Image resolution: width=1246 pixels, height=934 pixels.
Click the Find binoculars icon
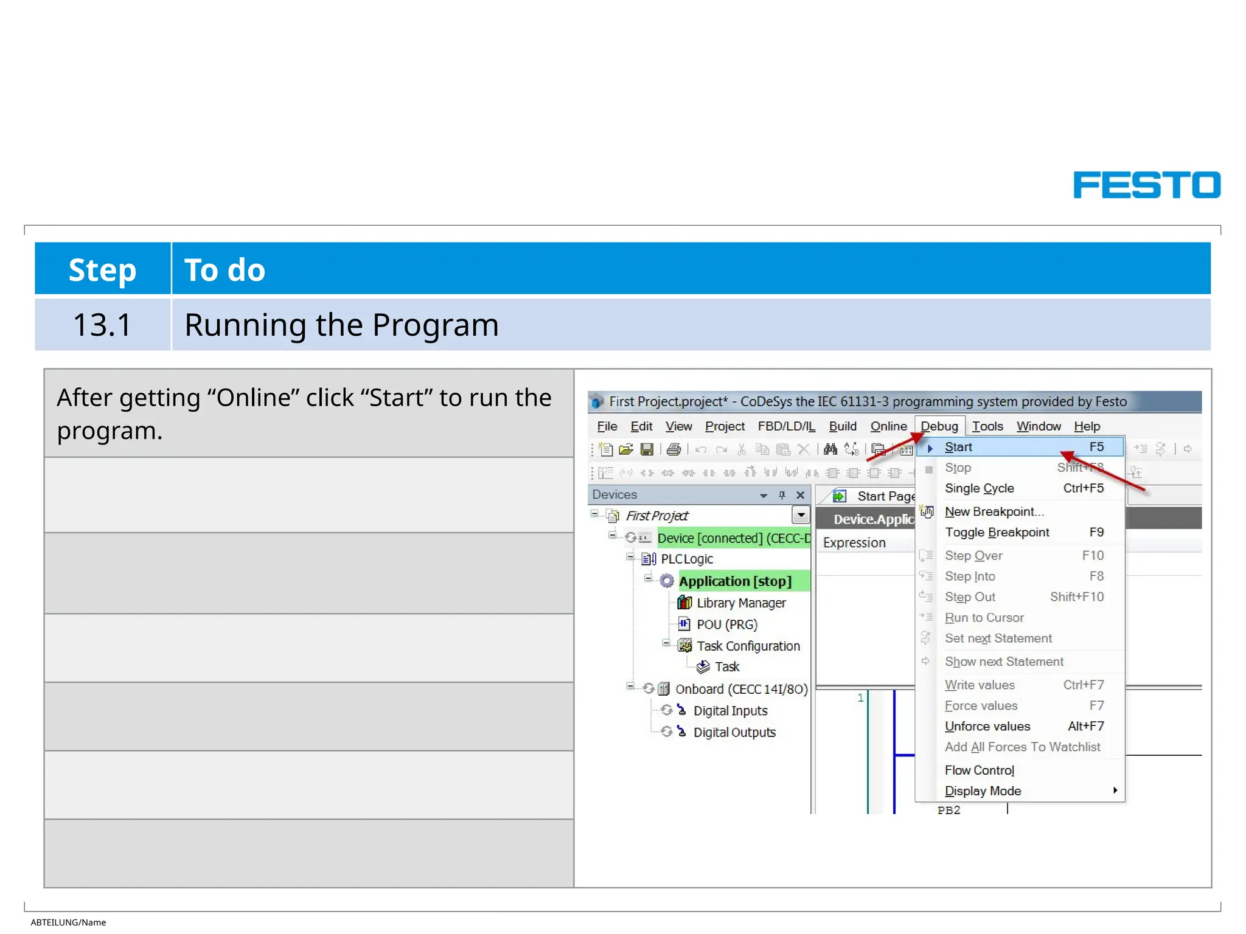pos(830,449)
